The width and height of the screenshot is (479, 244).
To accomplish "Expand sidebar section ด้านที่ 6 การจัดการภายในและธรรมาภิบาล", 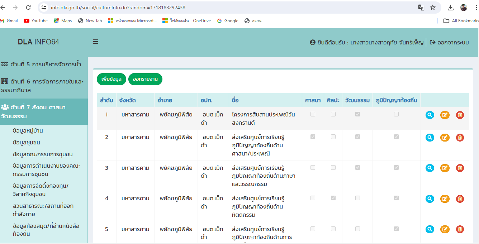I will [44, 86].
